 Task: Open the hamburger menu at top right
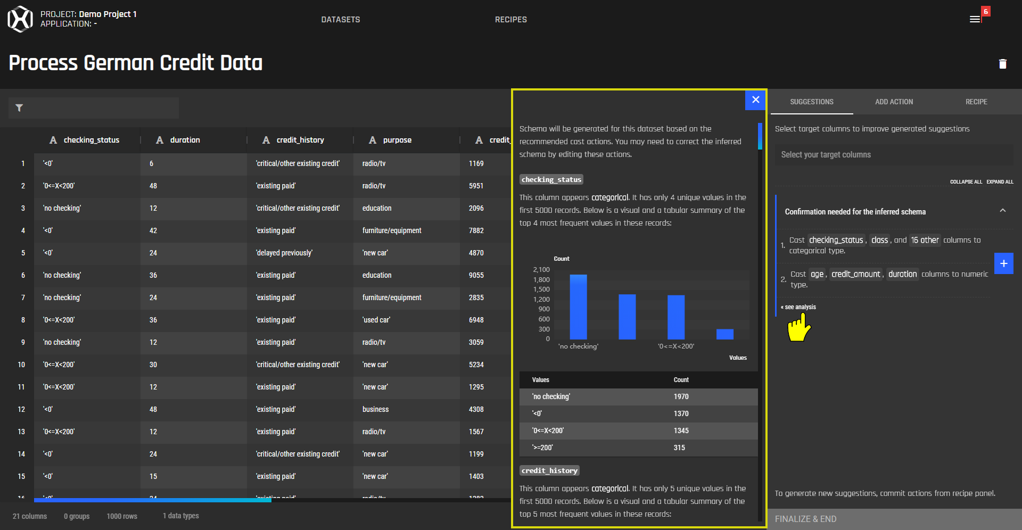tap(975, 19)
